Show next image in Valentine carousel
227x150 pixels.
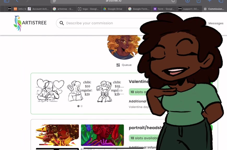(x=122, y=91)
